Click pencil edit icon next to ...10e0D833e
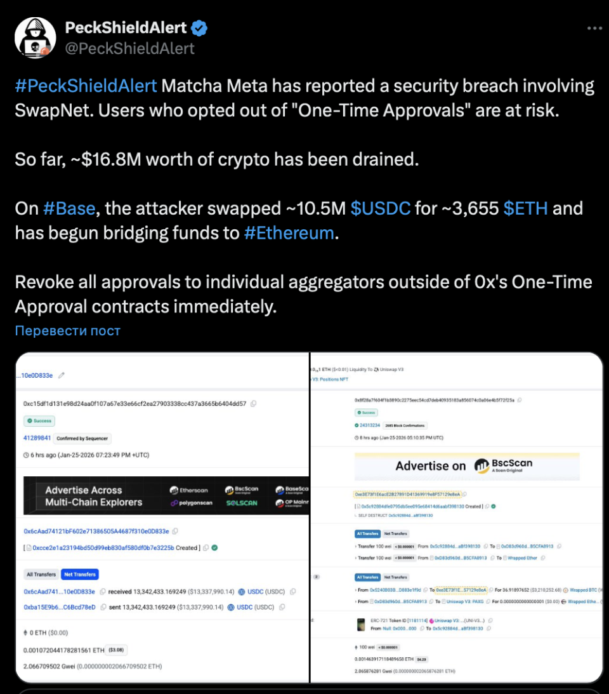609x694 pixels. [62, 375]
